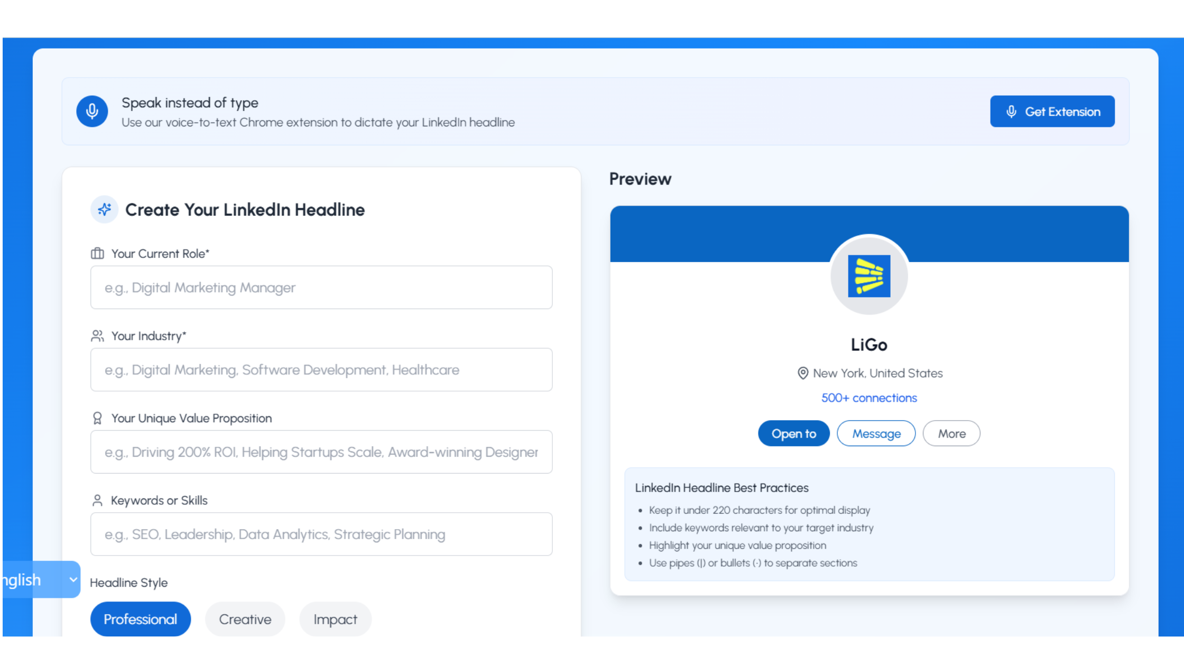This screenshot has height=666, width=1184.
Task: Open the English language dropdown
Action: point(41,580)
